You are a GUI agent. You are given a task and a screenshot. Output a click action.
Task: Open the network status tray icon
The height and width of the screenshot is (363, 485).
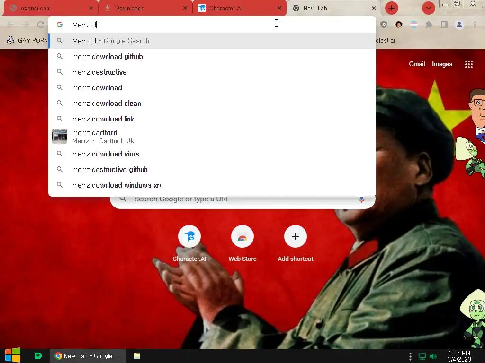[422, 356]
